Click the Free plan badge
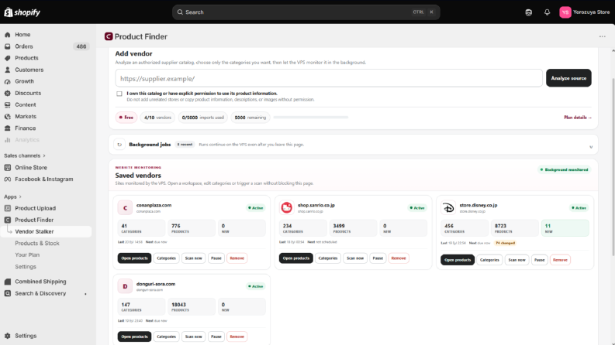Viewport: 615px width, 345px height. pyautogui.click(x=126, y=118)
